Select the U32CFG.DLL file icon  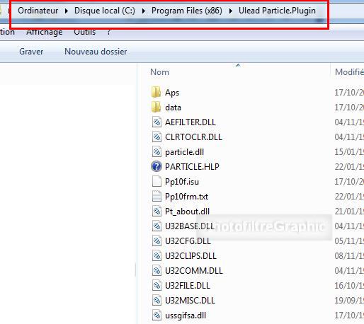click(157, 241)
